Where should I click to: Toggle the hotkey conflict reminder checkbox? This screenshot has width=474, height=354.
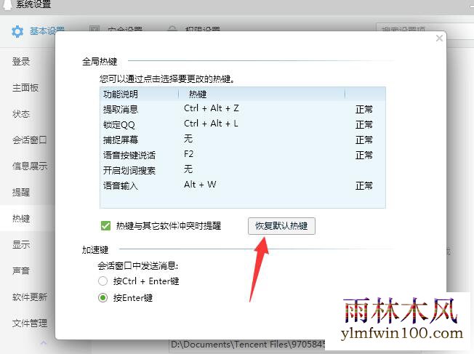click(x=105, y=225)
